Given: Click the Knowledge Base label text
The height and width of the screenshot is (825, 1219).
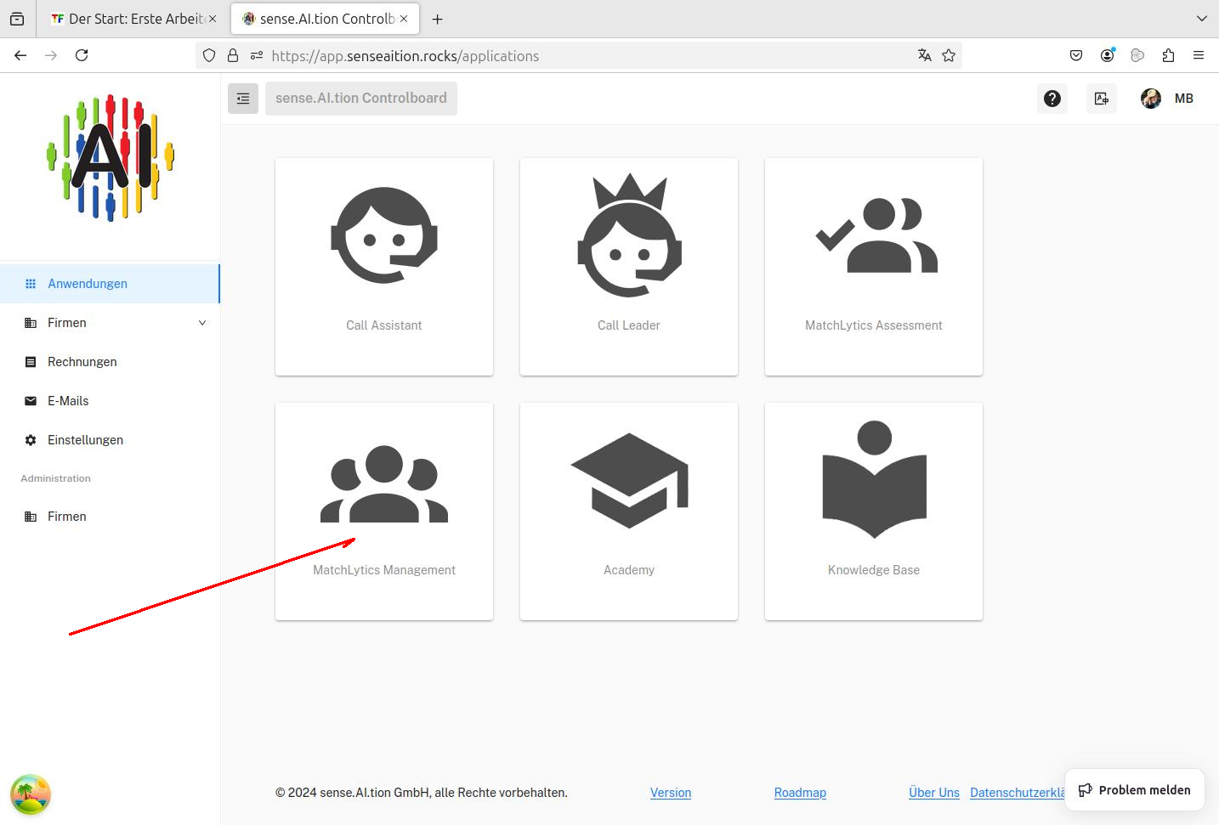Looking at the screenshot, I should tap(874, 570).
